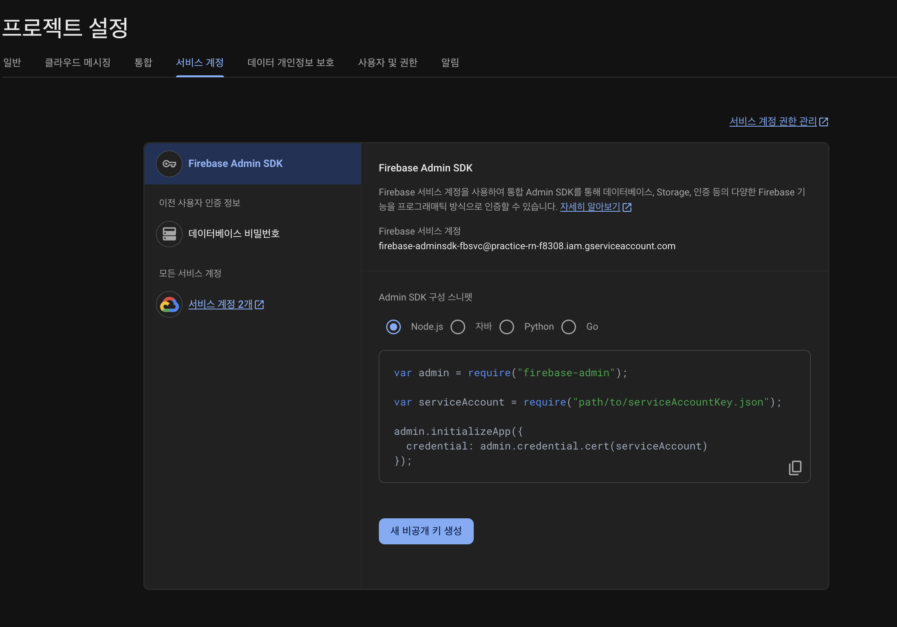Click the external link icon beside 서비스 계정 2개

(259, 305)
